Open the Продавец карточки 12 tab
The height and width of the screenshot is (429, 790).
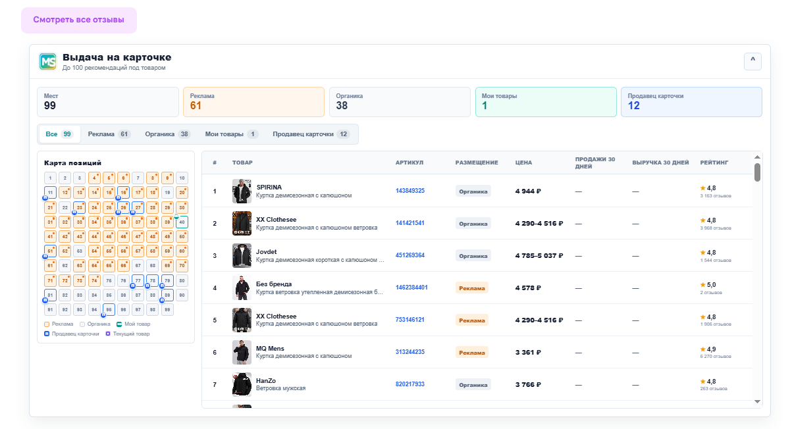[311, 134]
